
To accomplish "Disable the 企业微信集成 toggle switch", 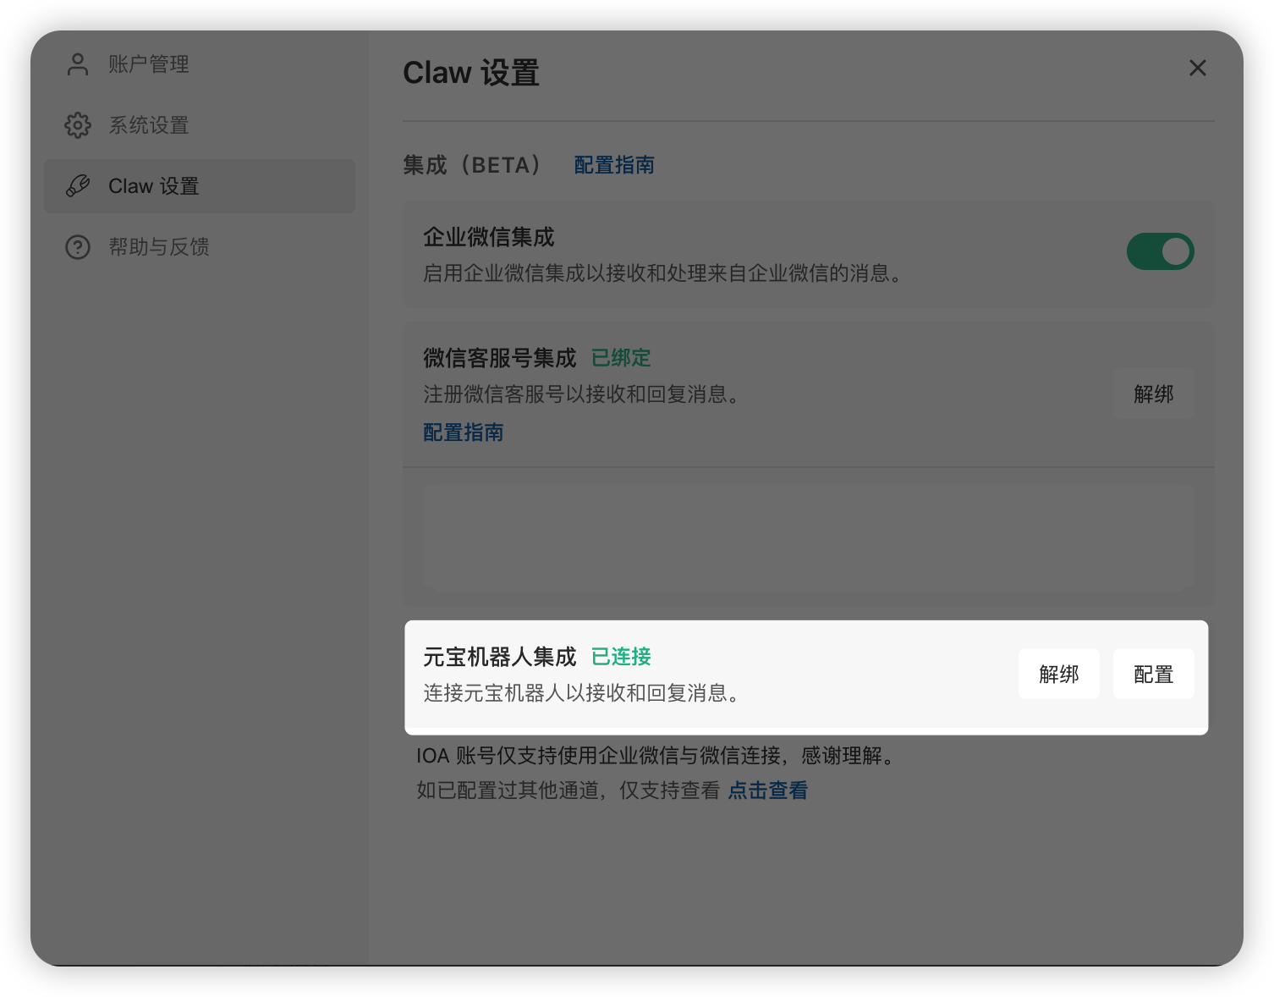I will [1160, 251].
